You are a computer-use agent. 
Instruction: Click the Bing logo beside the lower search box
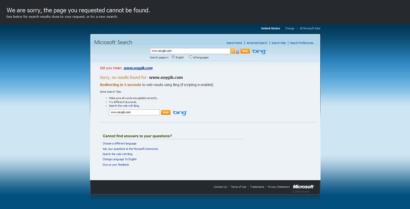tap(180, 113)
